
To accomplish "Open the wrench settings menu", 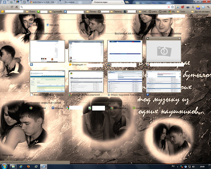I will pyautogui.click(x=208, y=7).
